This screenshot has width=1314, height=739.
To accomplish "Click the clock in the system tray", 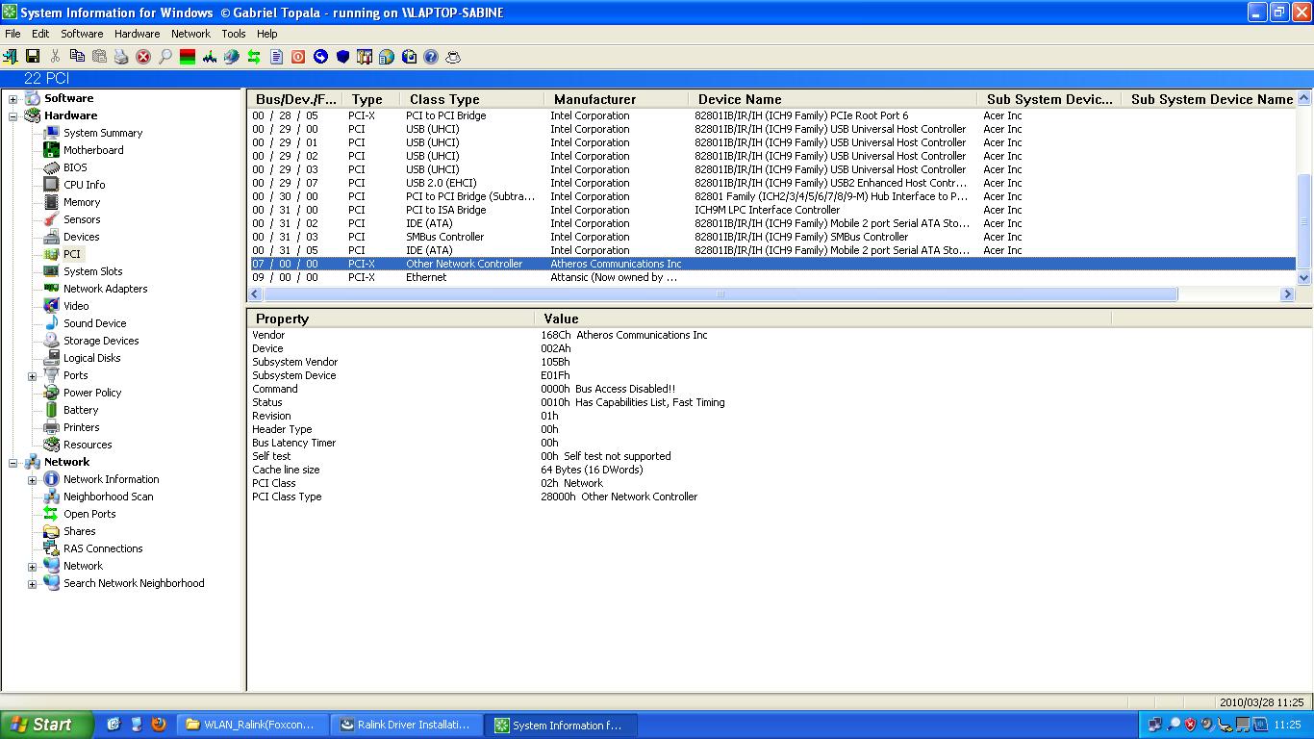I will click(x=1287, y=726).
